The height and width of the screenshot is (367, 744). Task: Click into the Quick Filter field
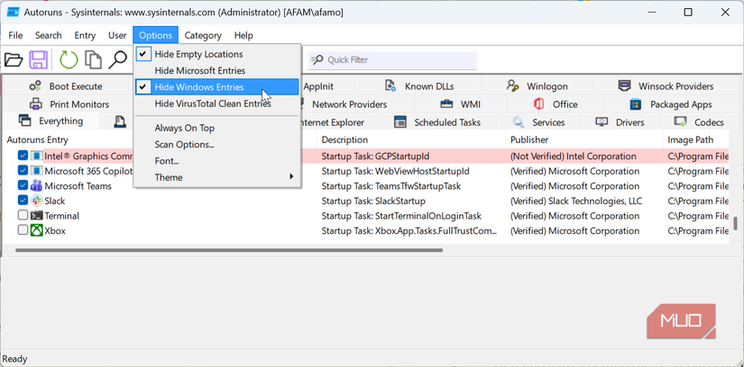392,60
